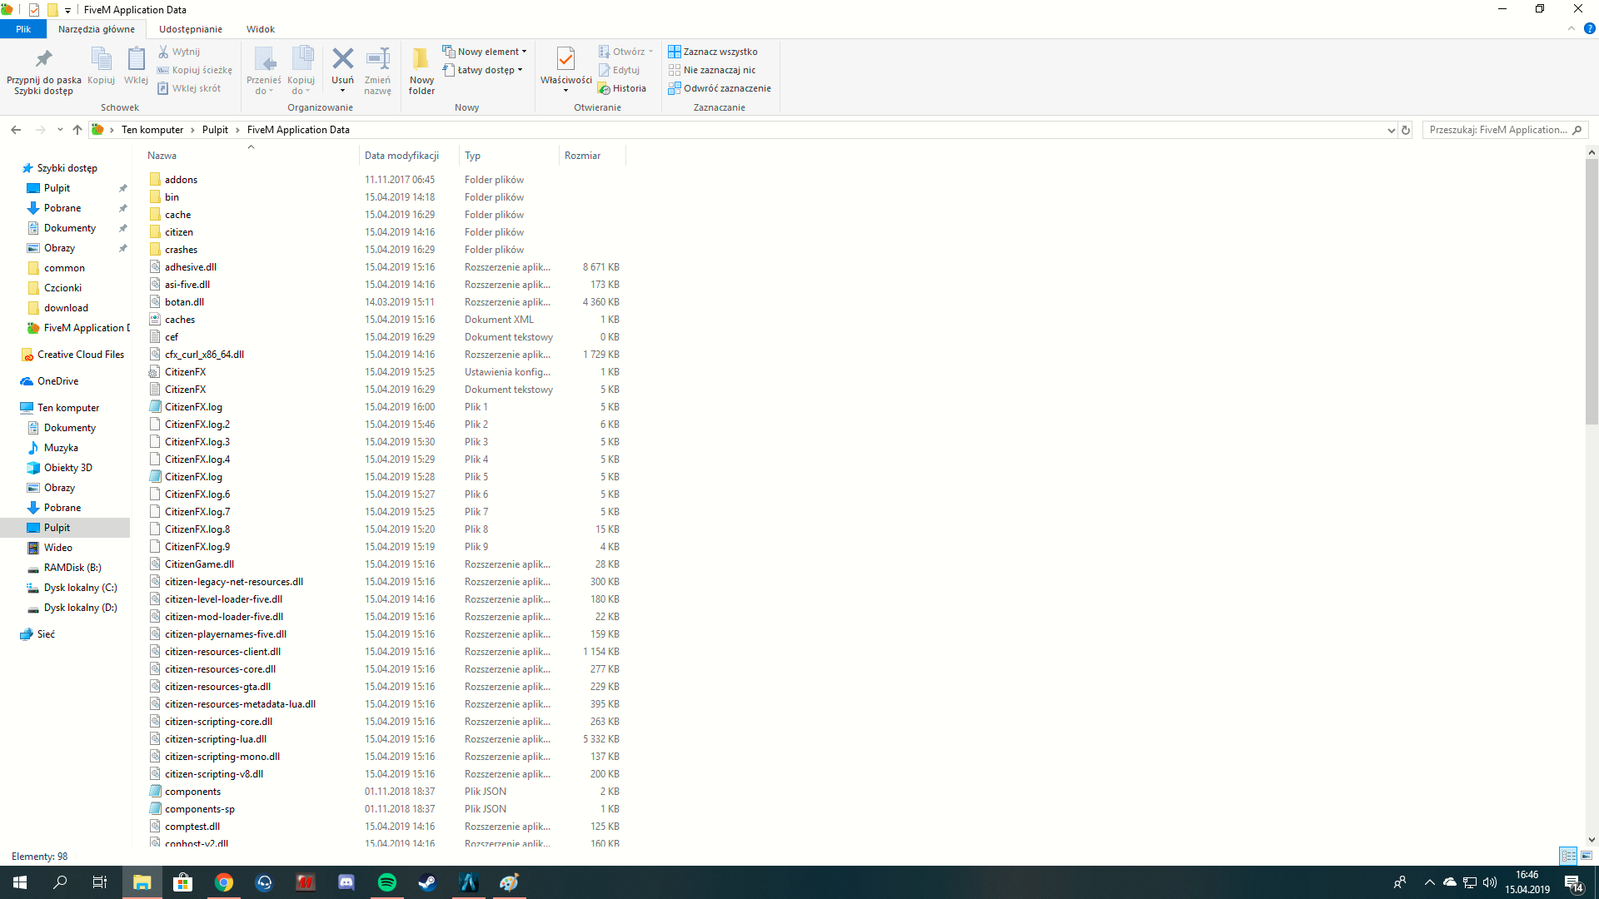Switch to large icons view in the status bar

1587,856
